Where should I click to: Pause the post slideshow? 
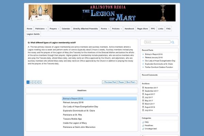[121, 82]
